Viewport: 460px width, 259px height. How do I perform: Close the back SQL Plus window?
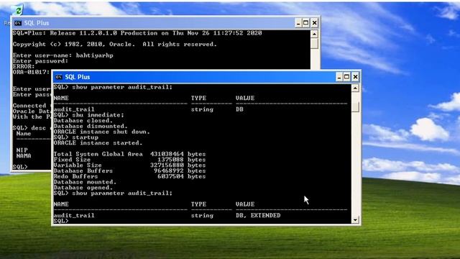pyautogui.click(x=315, y=23)
